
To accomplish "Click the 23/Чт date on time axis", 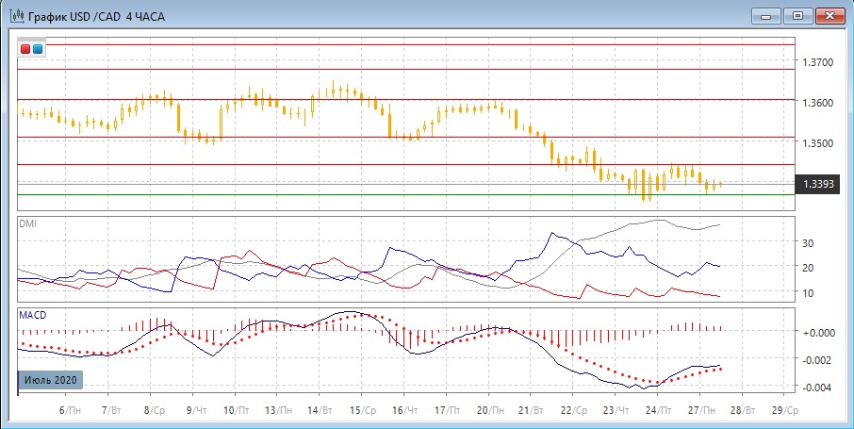I will (617, 409).
